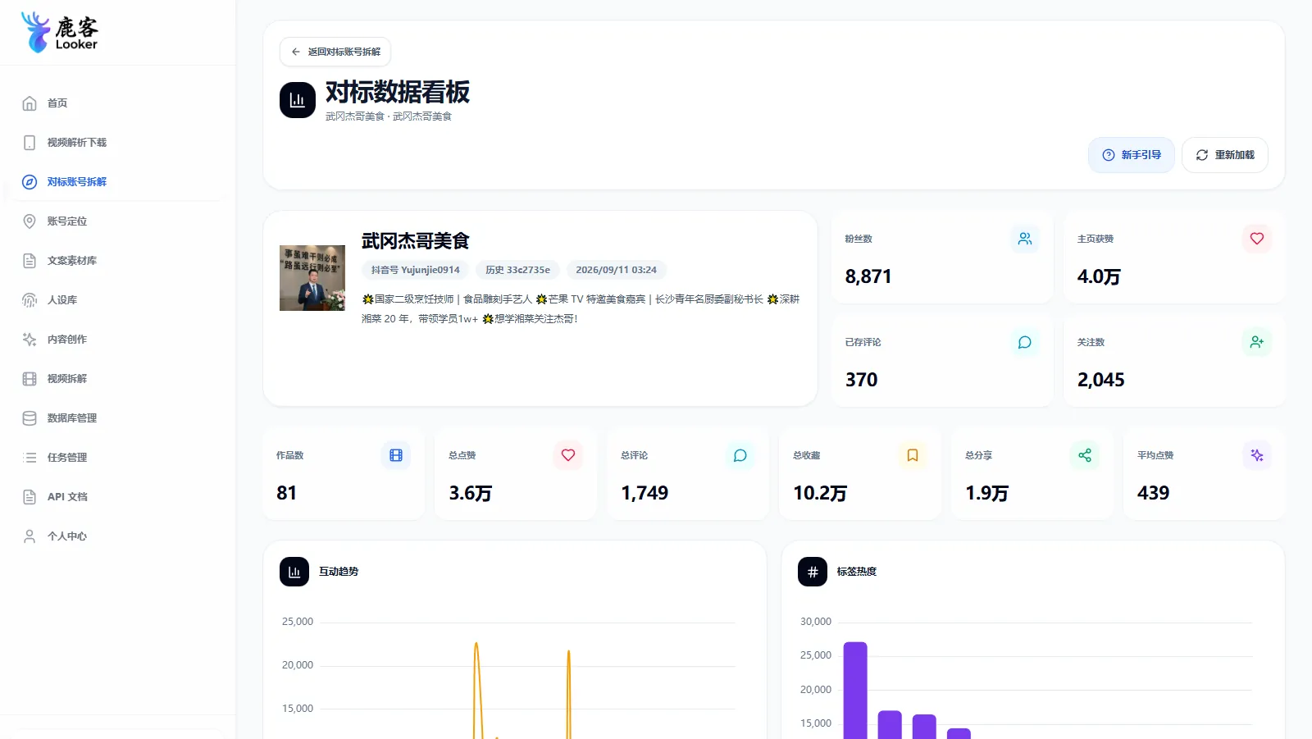Viewport: 1312px width, 739px height.
Task: Click the 作品数 film icon
Action: pyautogui.click(x=396, y=455)
